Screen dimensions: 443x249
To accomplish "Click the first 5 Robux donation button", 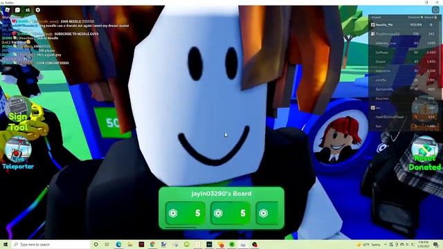I will (185, 213).
